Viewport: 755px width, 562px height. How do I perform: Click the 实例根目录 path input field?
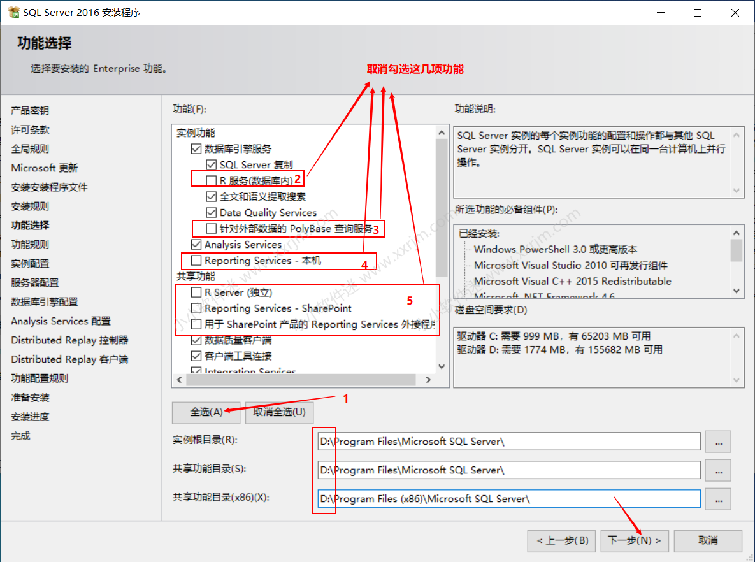[508, 442]
